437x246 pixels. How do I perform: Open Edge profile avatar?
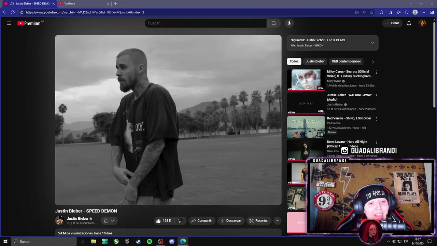tap(415, 12)
